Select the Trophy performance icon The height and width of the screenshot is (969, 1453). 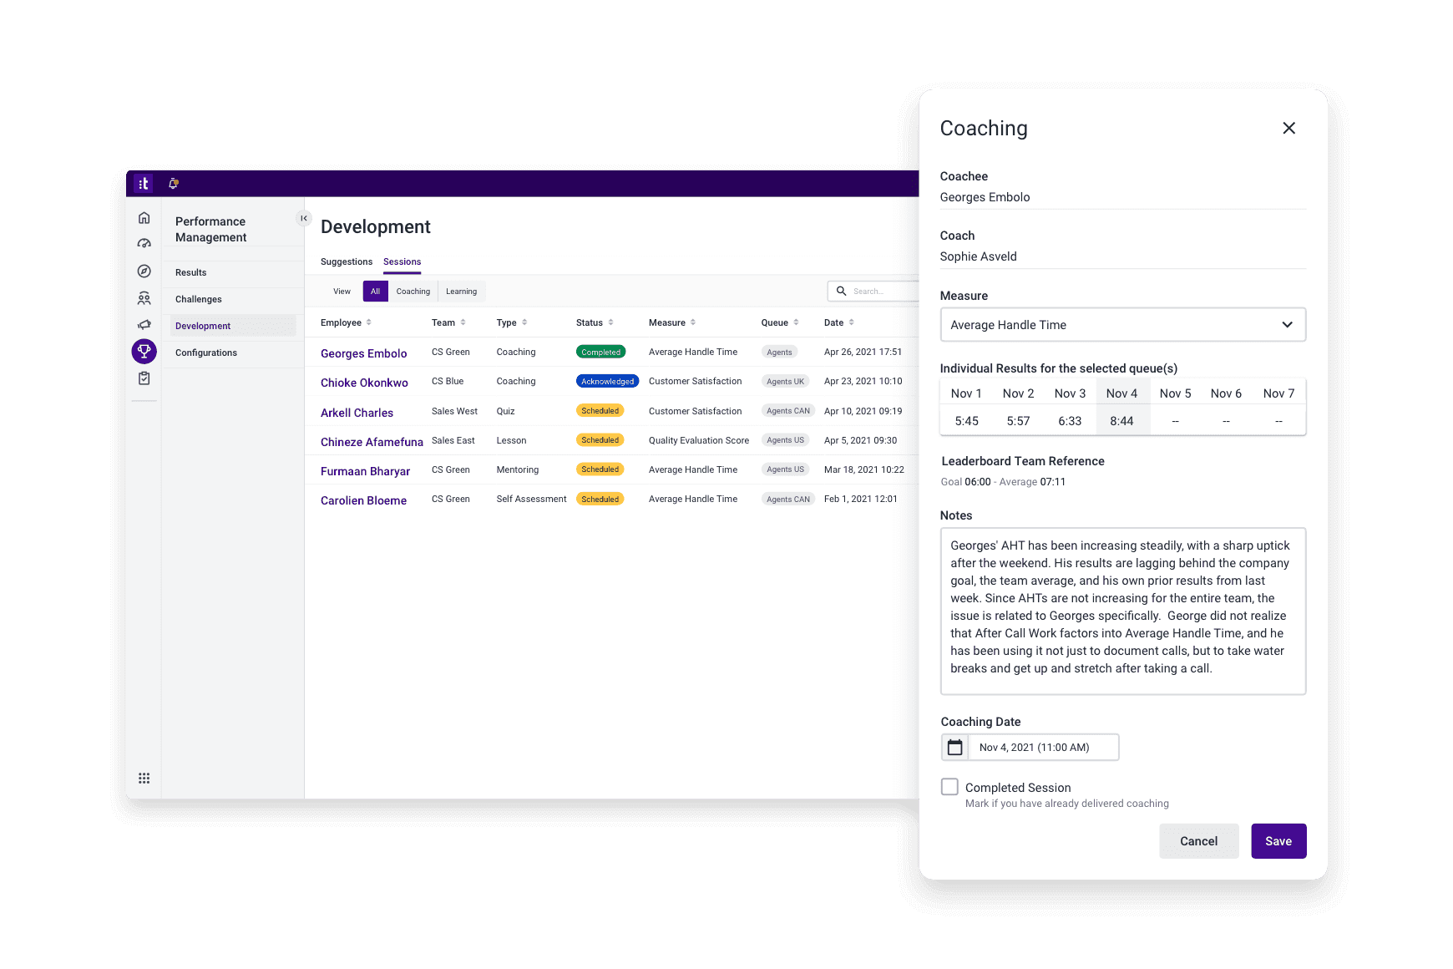tap(144, 352)
